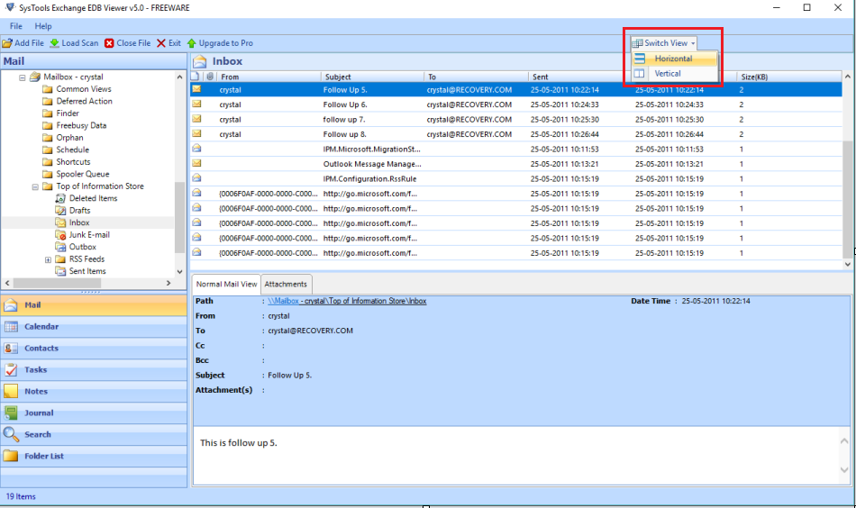Open the Drafts folder icon
The image size is (856, 508).
(60, 211)
